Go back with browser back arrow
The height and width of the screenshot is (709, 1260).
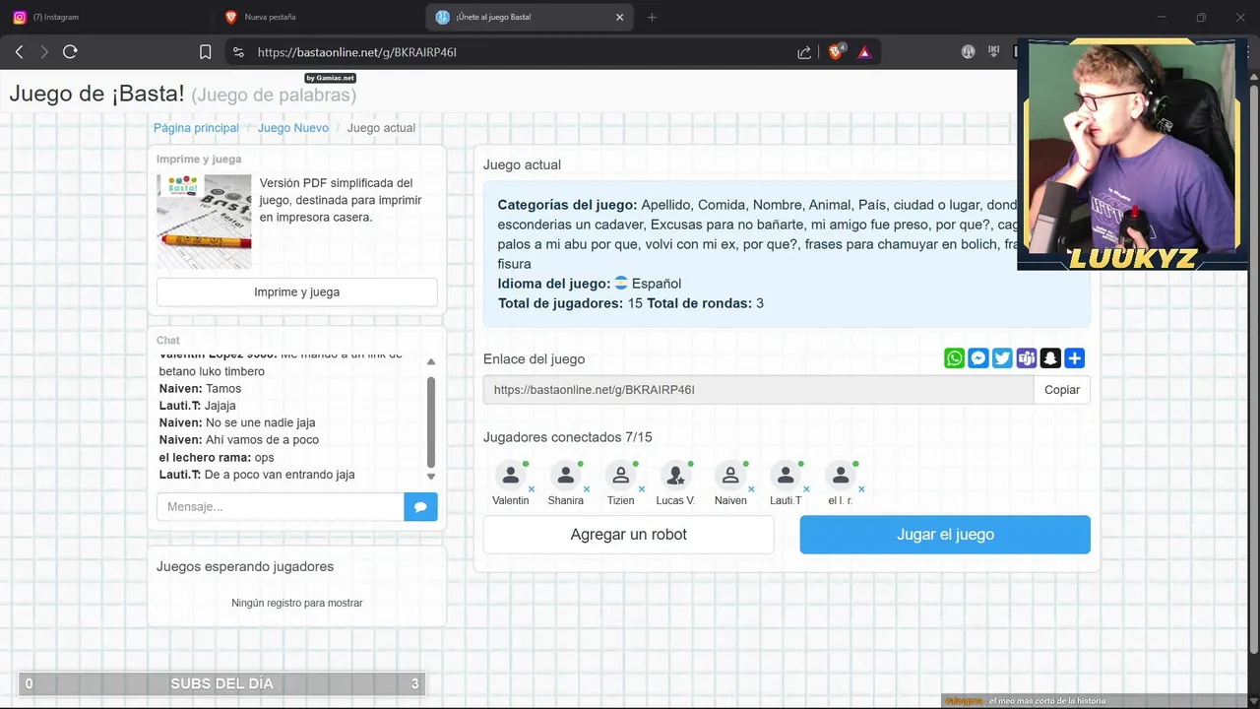[x=19, y=52]
